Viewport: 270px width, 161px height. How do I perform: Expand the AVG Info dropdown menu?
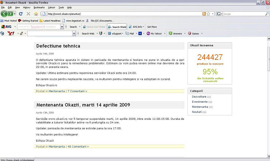[x=136, y=27]
